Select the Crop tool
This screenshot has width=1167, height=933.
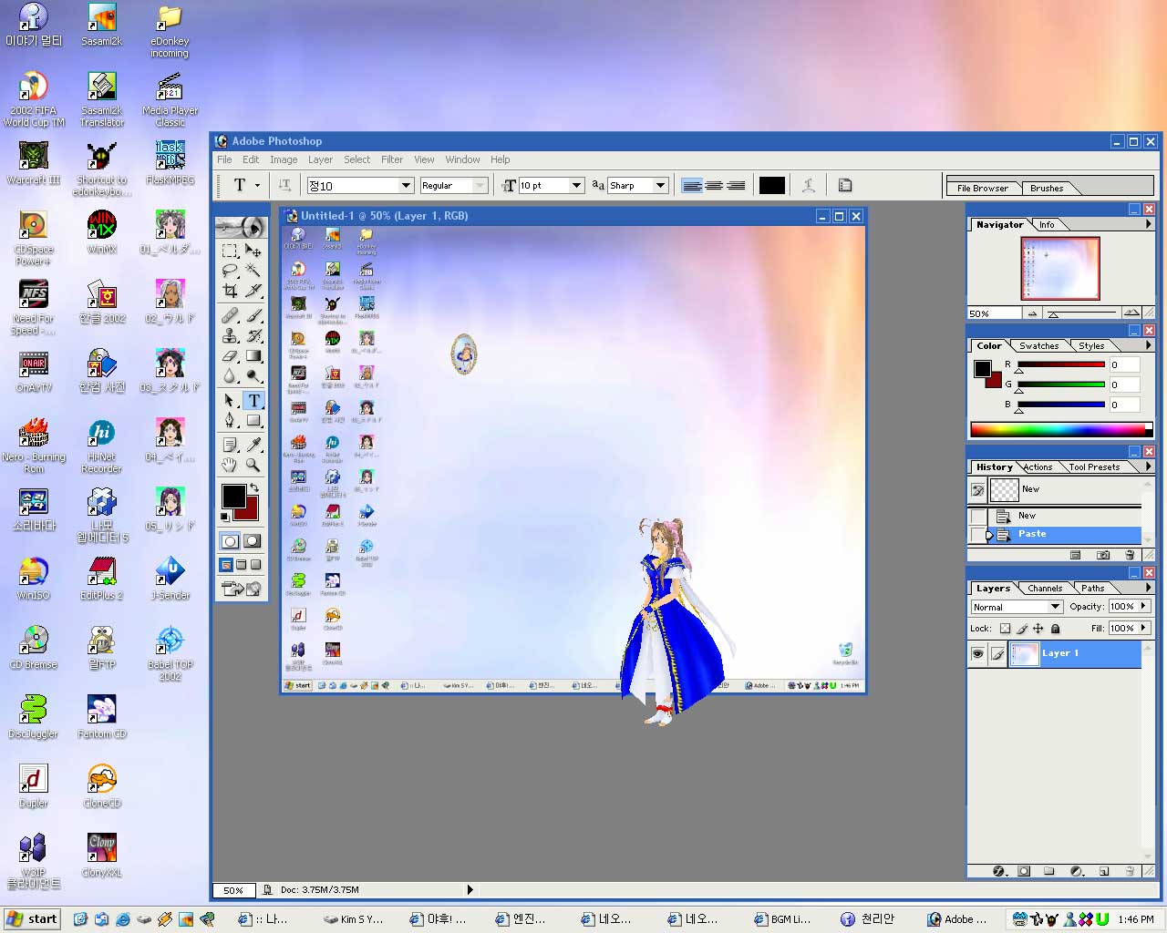(230, 291)
